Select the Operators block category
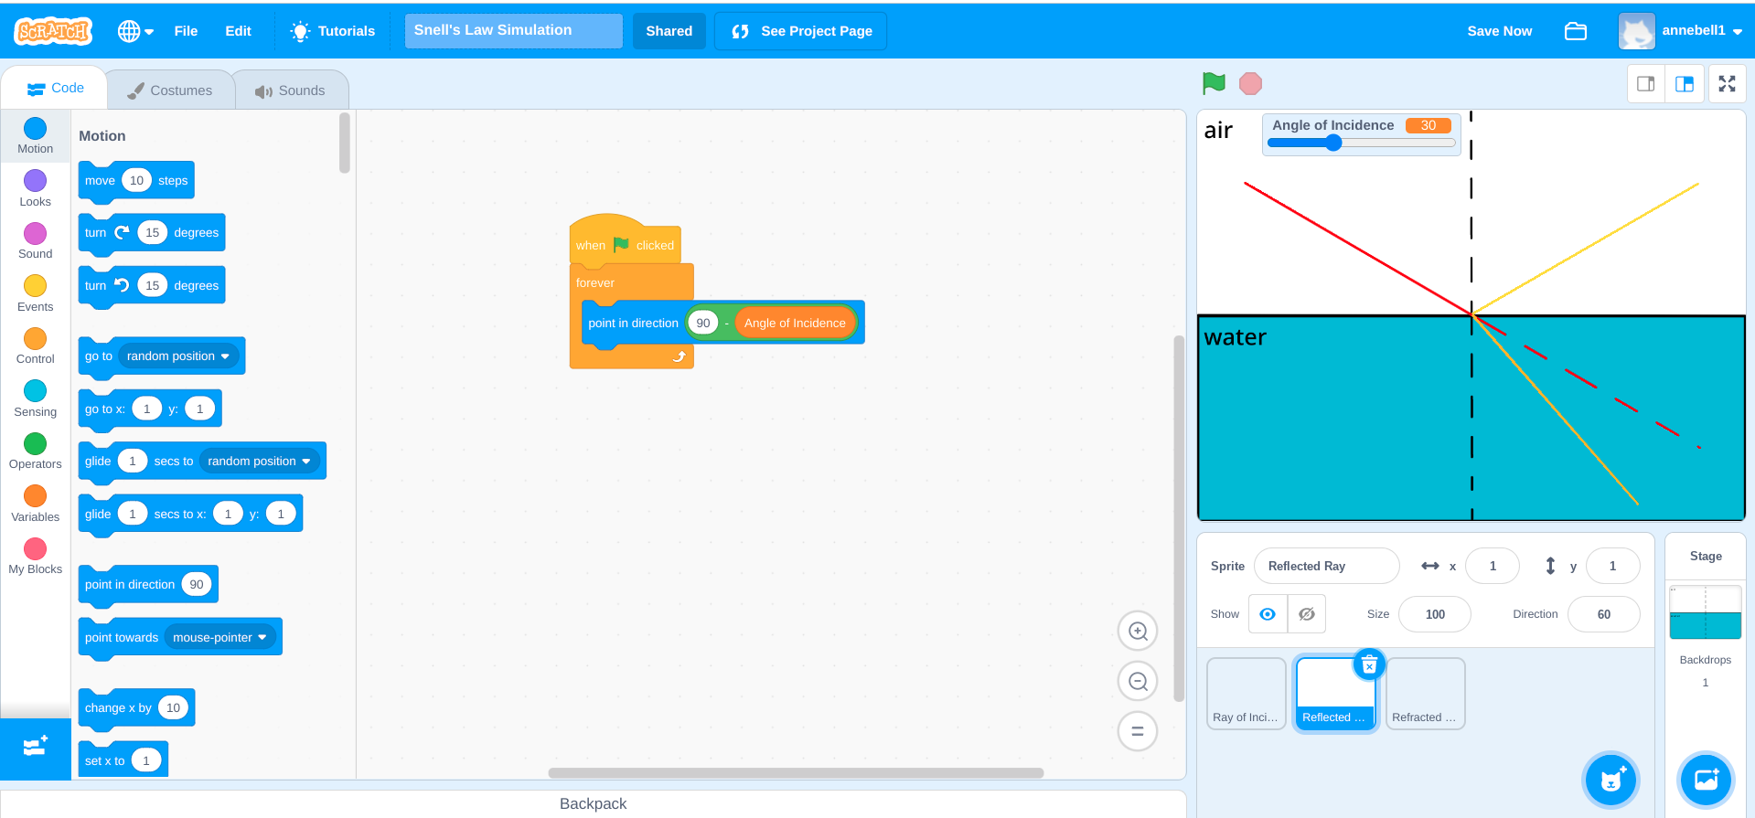Screen dimensions: 1755x818 pyautogui.click(x=36, y=451)
